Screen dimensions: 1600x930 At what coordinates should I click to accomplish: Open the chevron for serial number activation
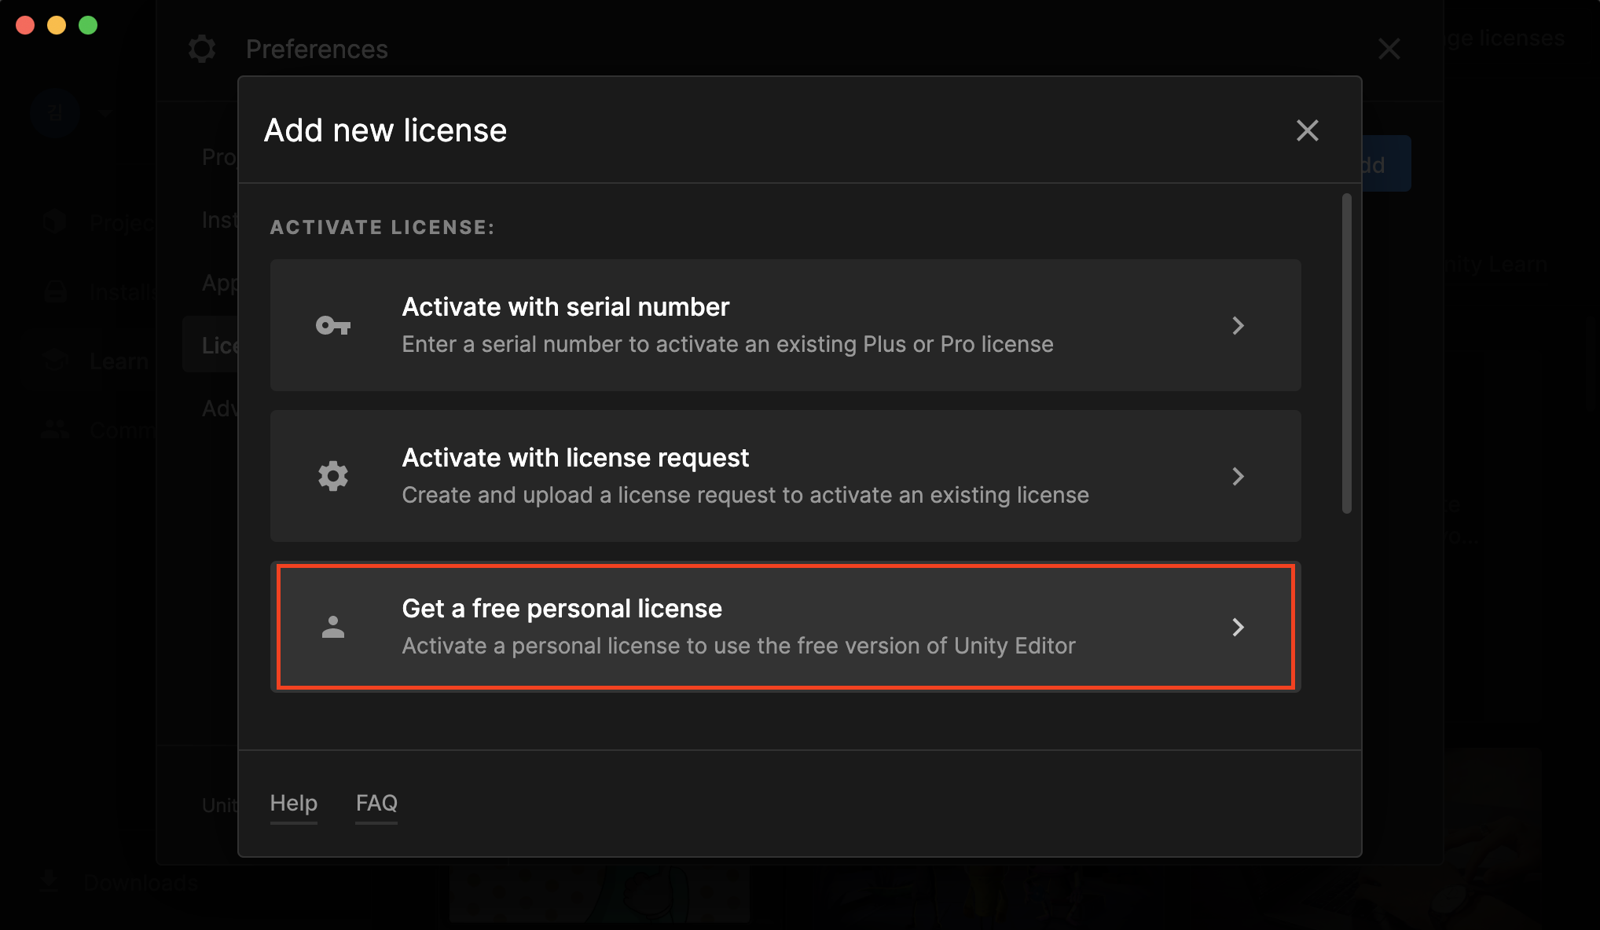click(1238, 325)
